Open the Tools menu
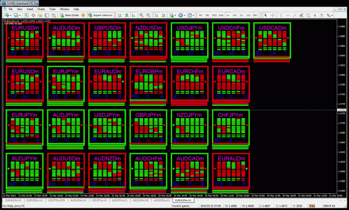 click(x=52, y=9)
